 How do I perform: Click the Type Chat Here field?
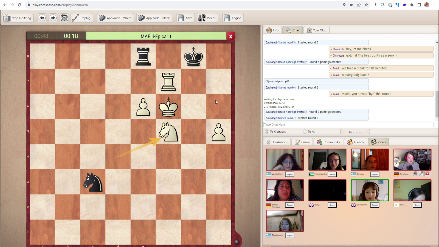pyautogui.click(x=348, y=125)
